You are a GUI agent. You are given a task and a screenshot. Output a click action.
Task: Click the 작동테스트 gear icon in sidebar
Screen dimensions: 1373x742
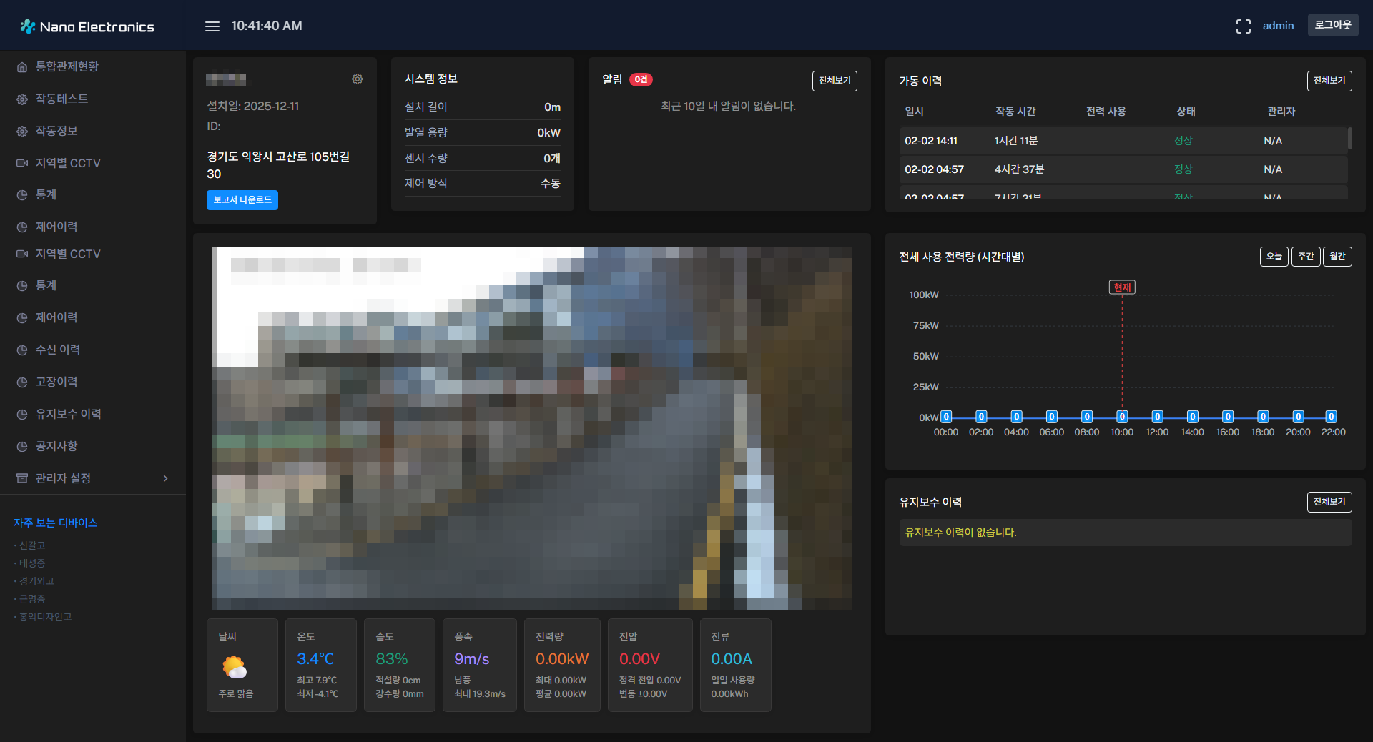22,99
